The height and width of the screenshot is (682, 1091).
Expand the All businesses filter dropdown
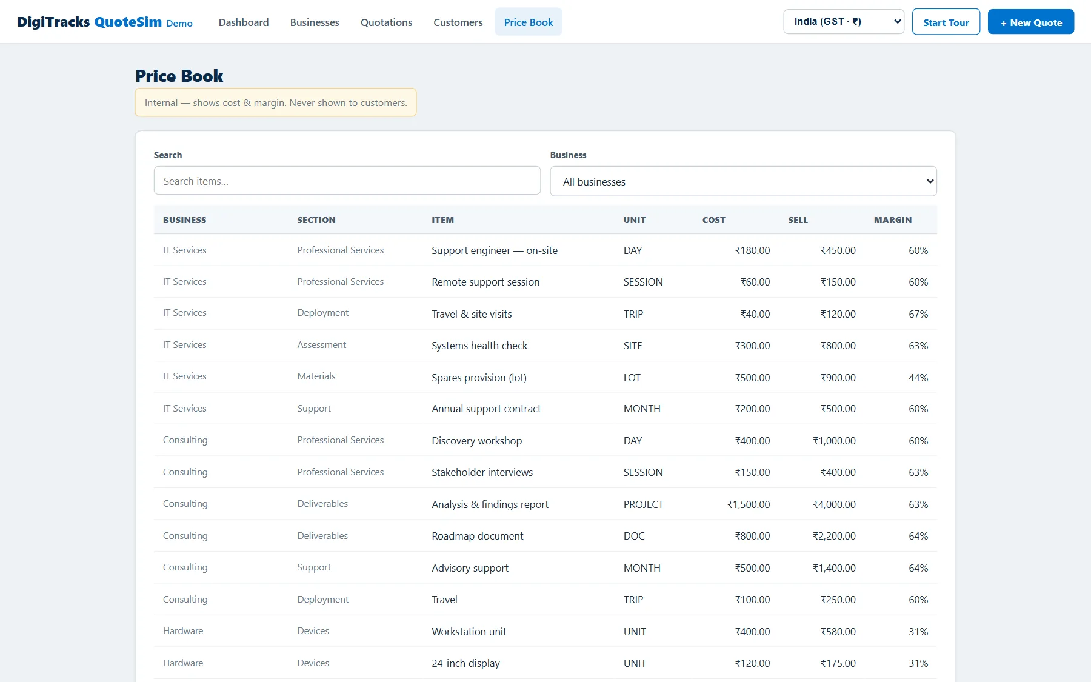(743, 182)
